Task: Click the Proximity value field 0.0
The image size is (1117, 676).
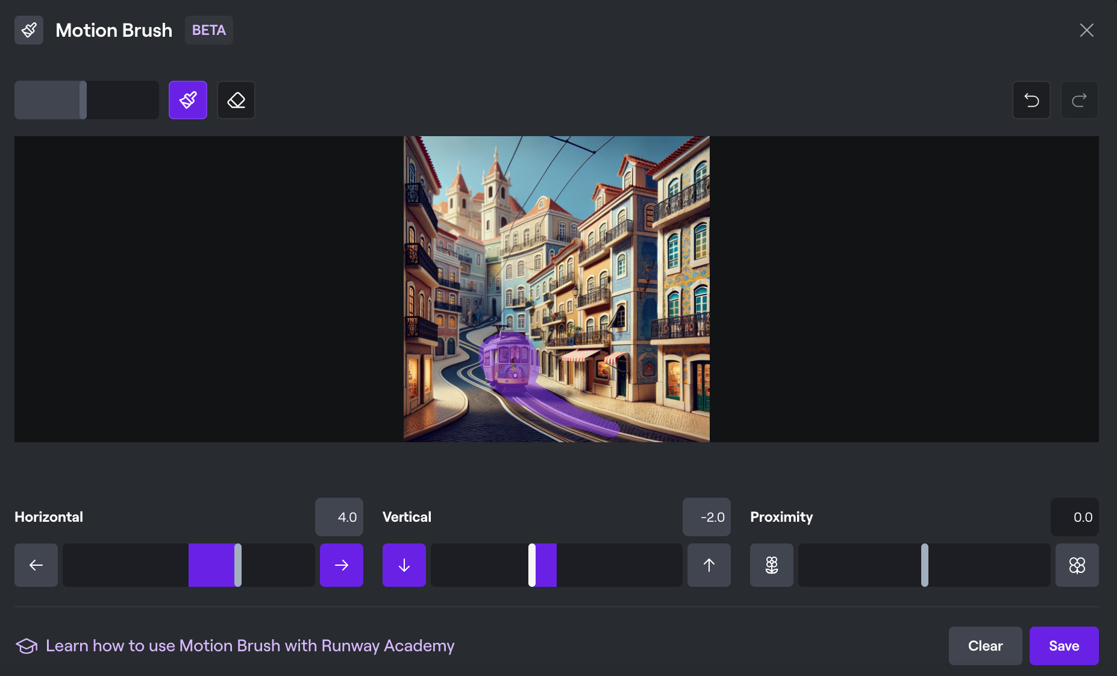Action: (x=1075, y=517)
